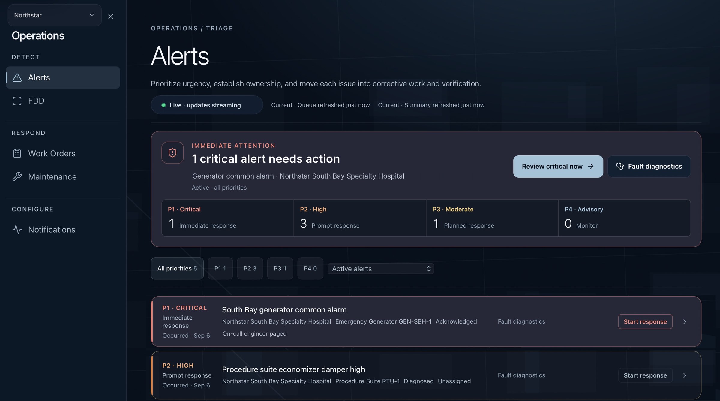720x401 pixels.
Task: Click the P4 Advisory summary tile
Action: 625,218
